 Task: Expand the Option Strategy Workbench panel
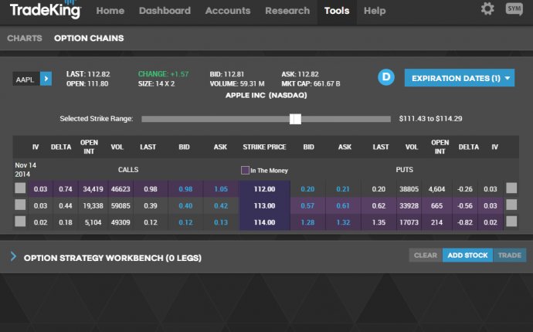(x=13, y=256)
